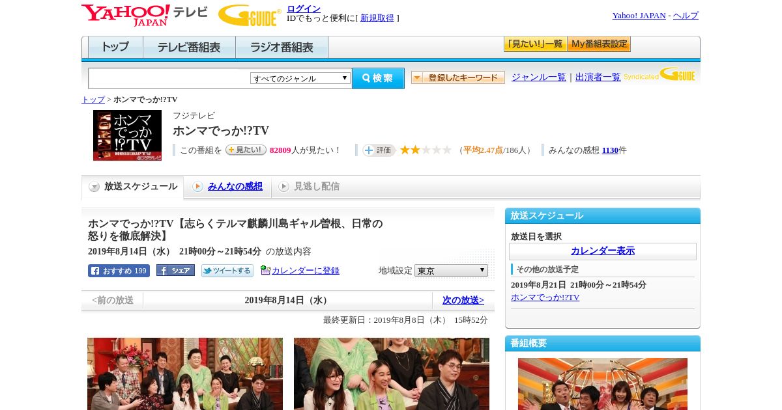Open the ジャンル一覧 link
Screen dimensions: 782x410
538,77
